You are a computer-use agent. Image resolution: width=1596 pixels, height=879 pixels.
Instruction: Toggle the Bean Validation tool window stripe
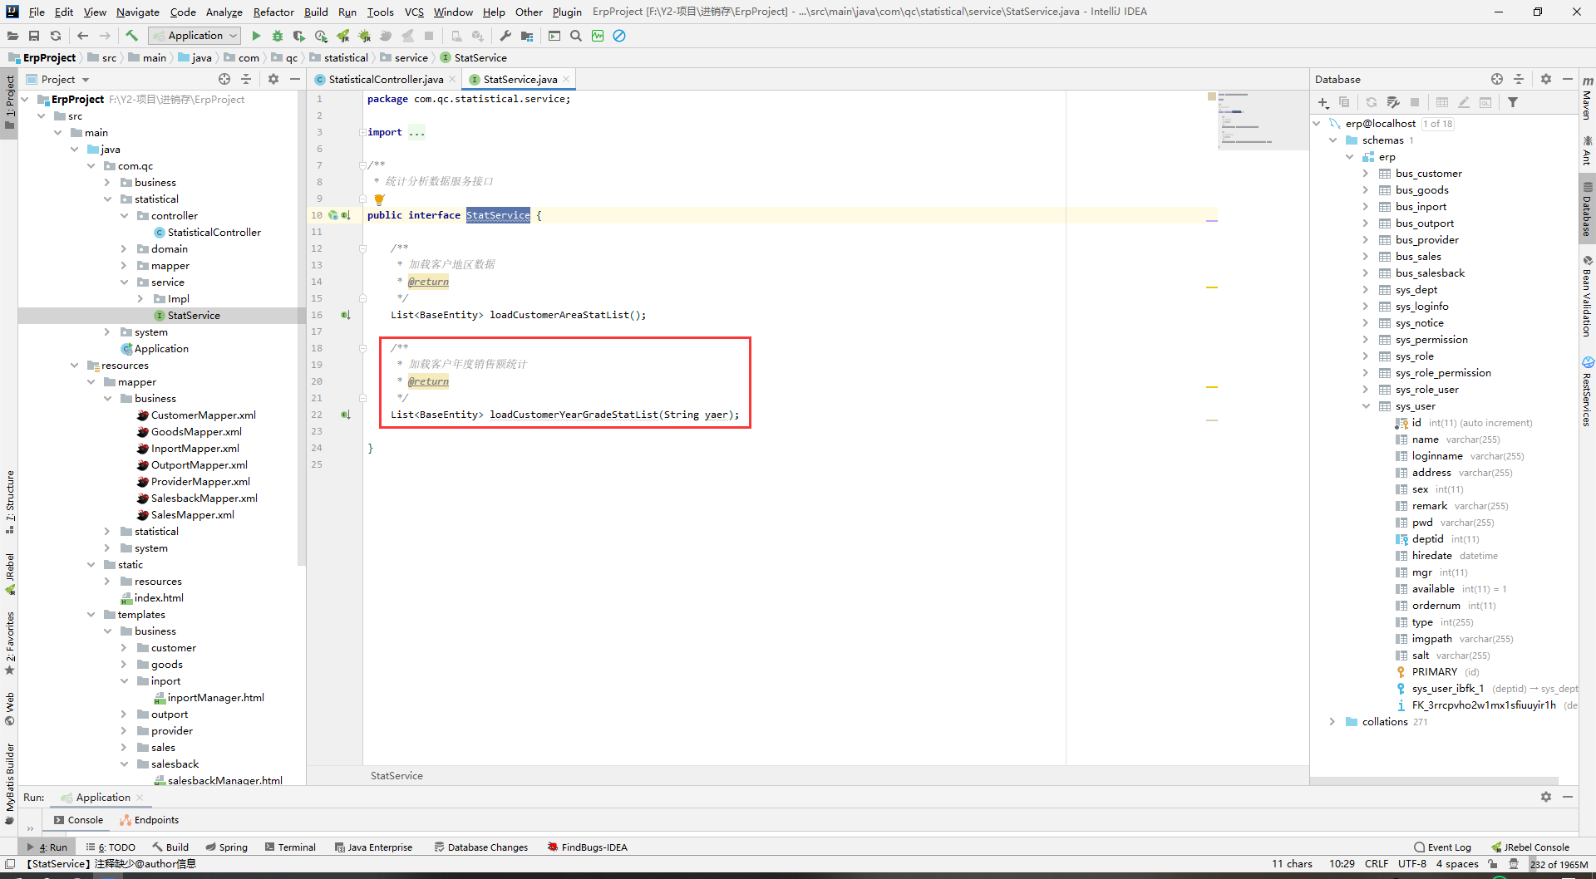click(1587, 296)
